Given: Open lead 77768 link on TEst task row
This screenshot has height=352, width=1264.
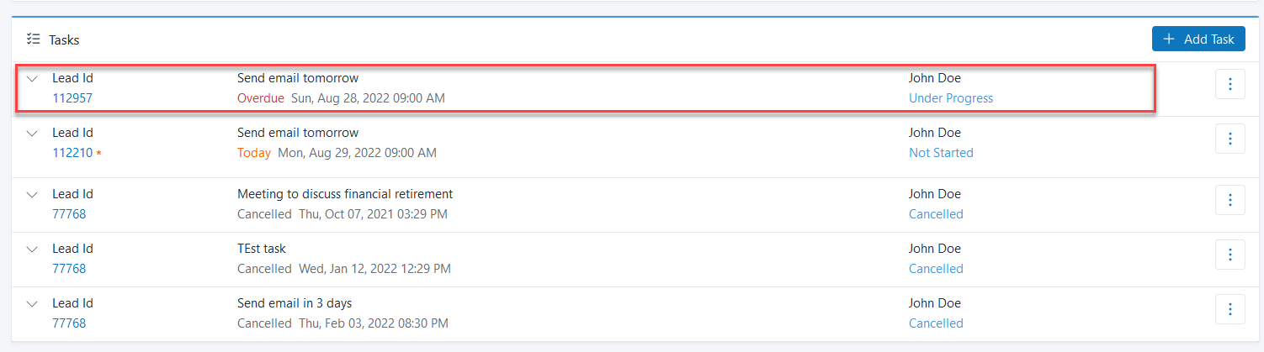Looking at the screenshot, I should point(69,269).
